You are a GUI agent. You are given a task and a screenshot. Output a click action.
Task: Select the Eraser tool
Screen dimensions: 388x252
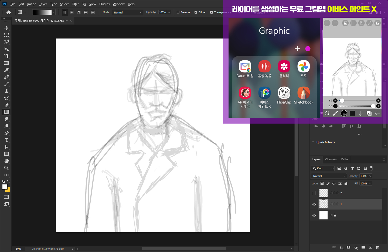(6, 105)
